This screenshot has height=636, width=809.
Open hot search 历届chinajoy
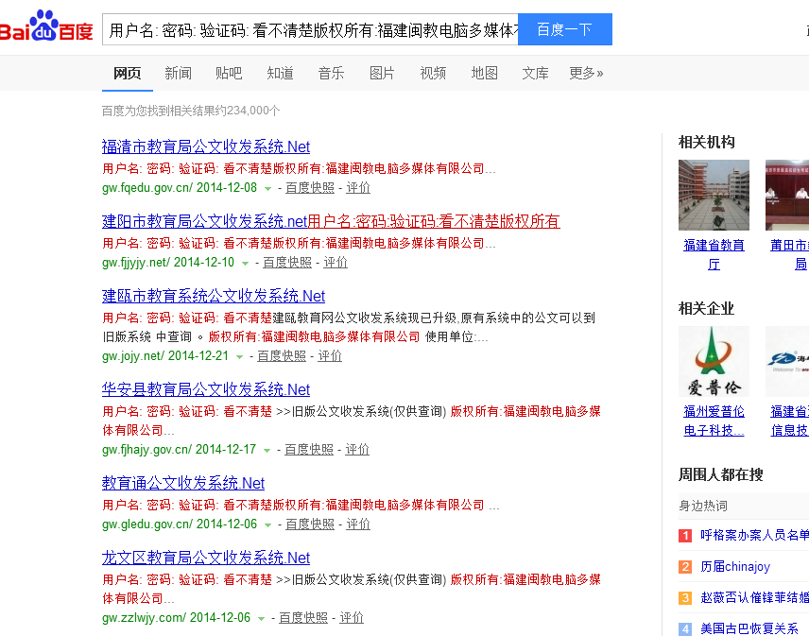[734, 567]
